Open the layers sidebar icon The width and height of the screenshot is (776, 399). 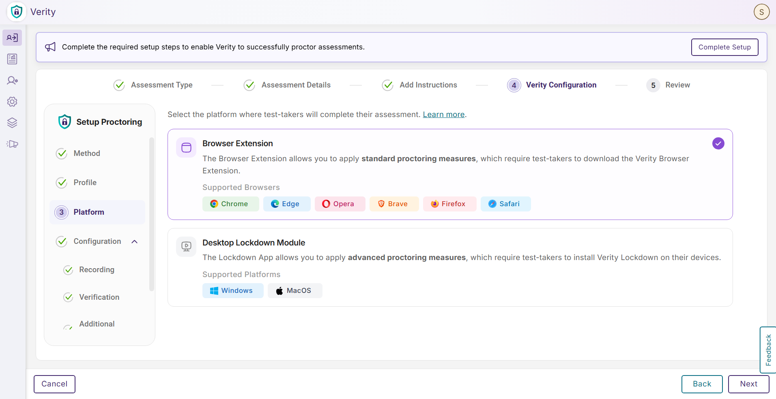tap(12, 123)
